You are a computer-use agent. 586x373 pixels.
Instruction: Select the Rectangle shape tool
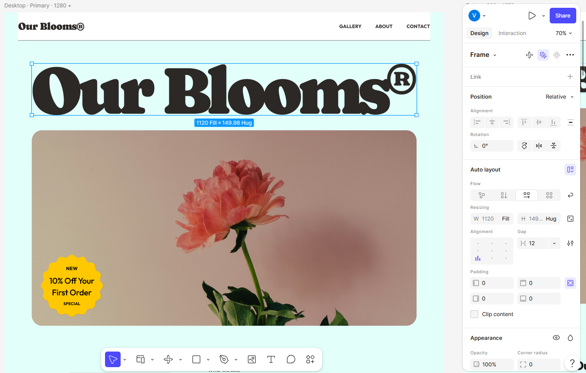[x=196, y=359]
